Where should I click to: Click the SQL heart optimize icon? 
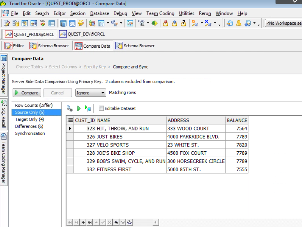(x=43, y=23)
